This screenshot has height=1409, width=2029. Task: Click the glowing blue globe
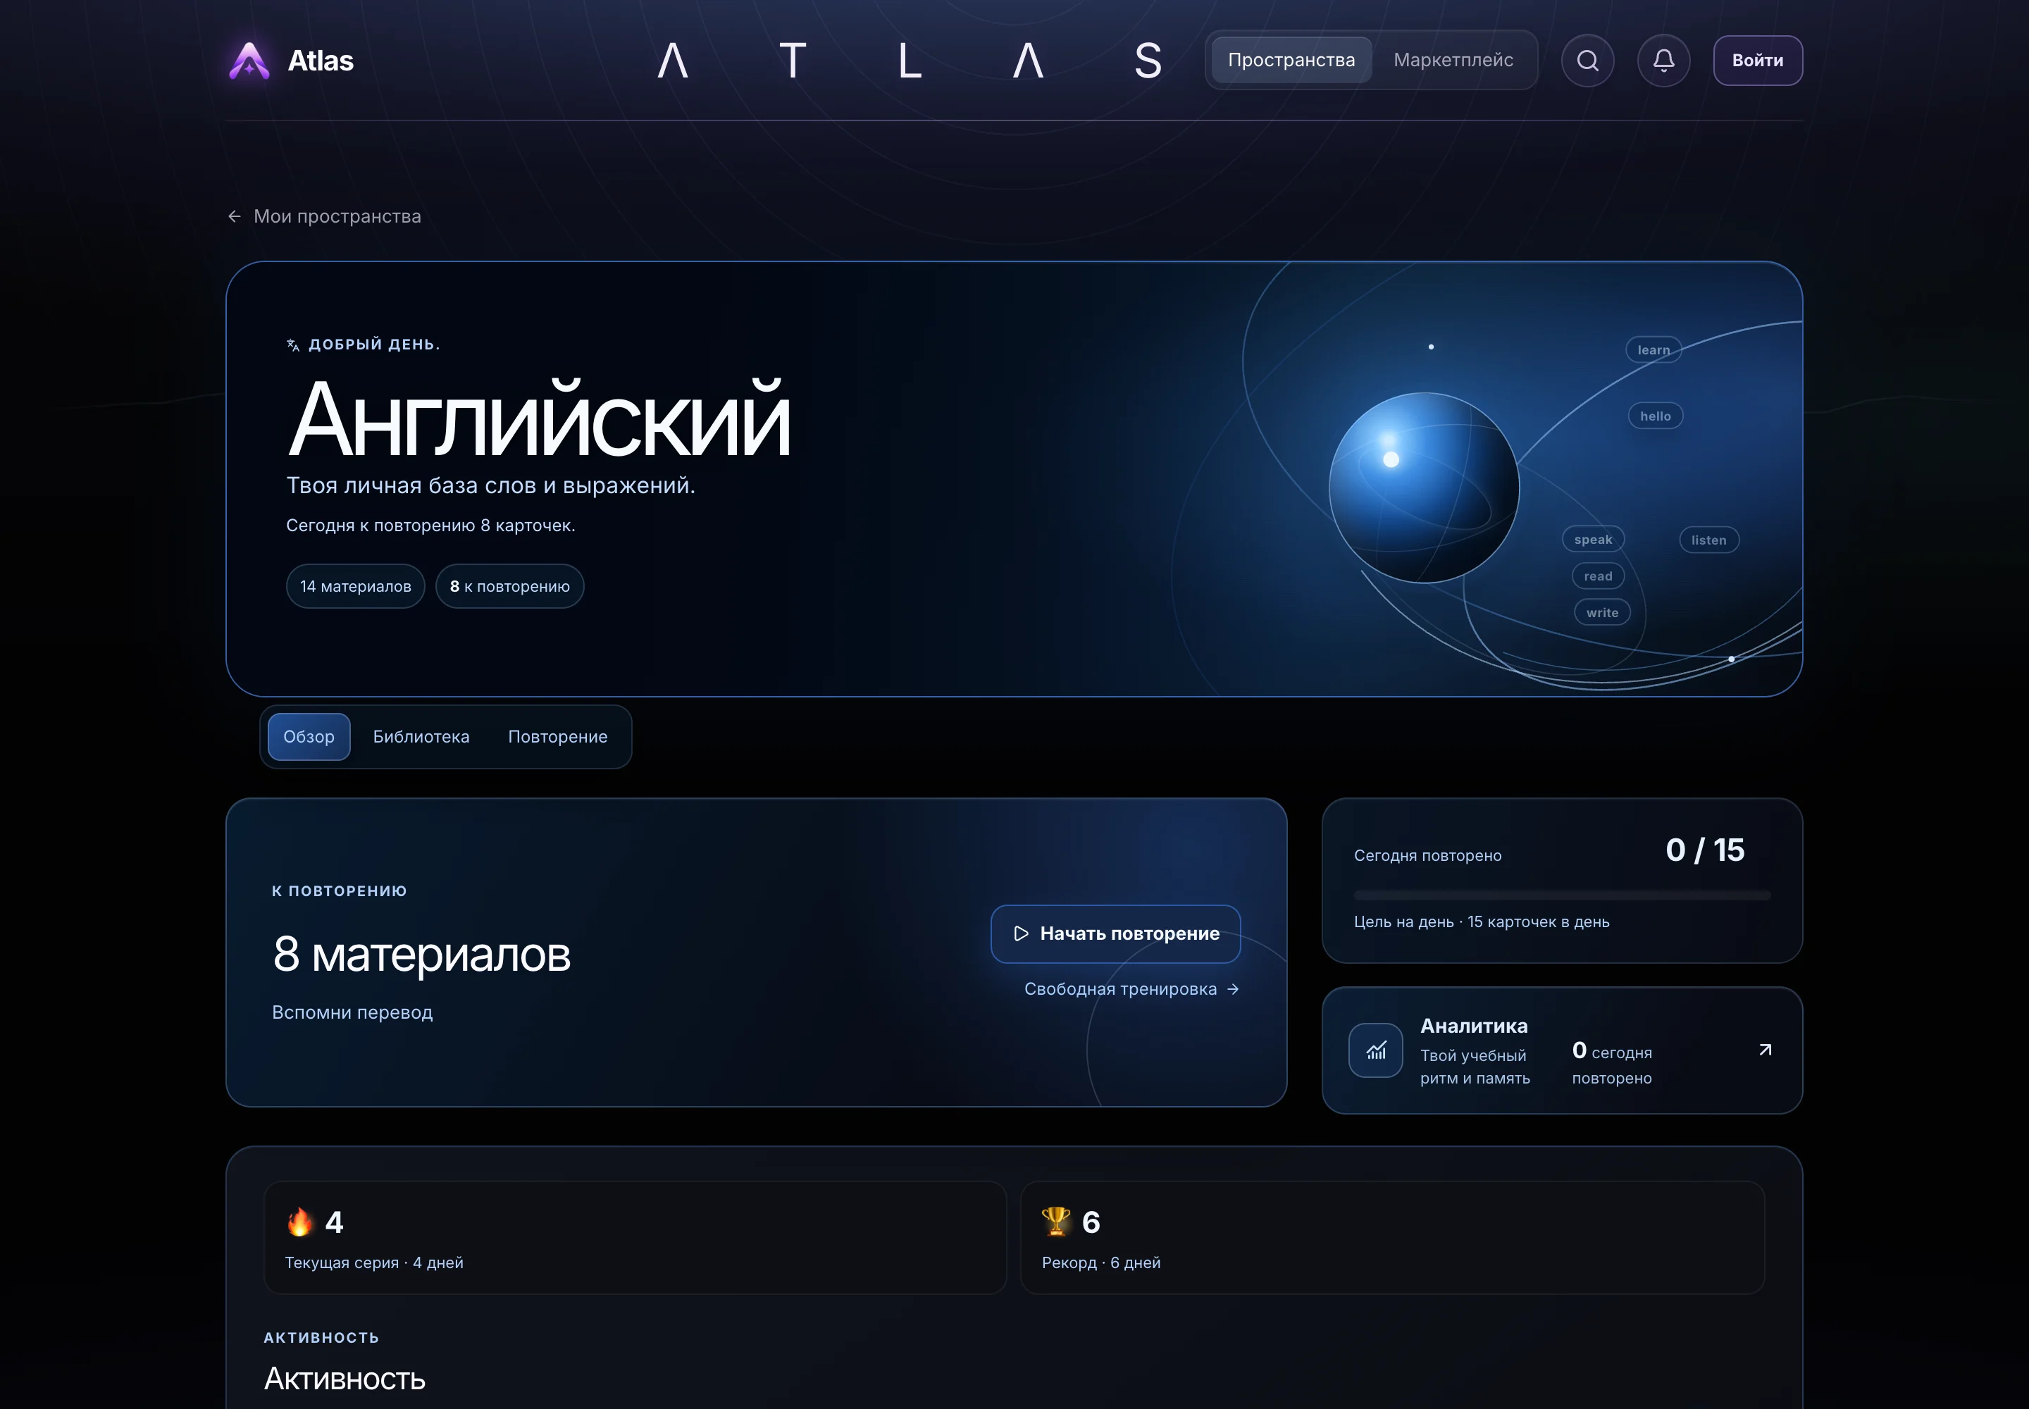(x=1423, y=488)
